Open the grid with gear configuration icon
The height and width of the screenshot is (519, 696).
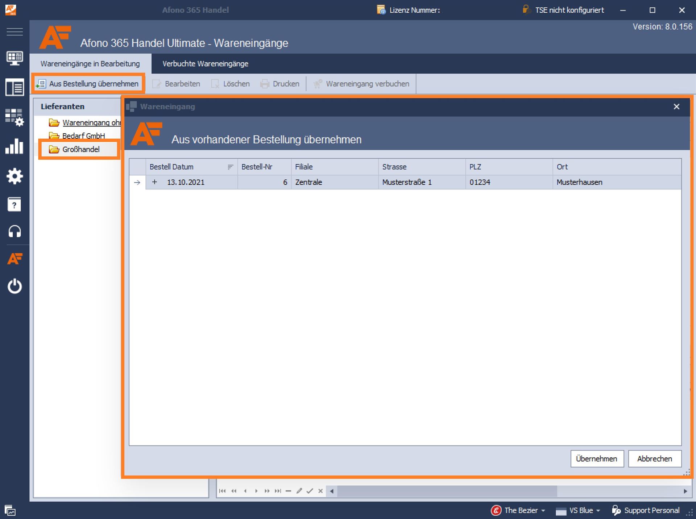click(14, 117)
